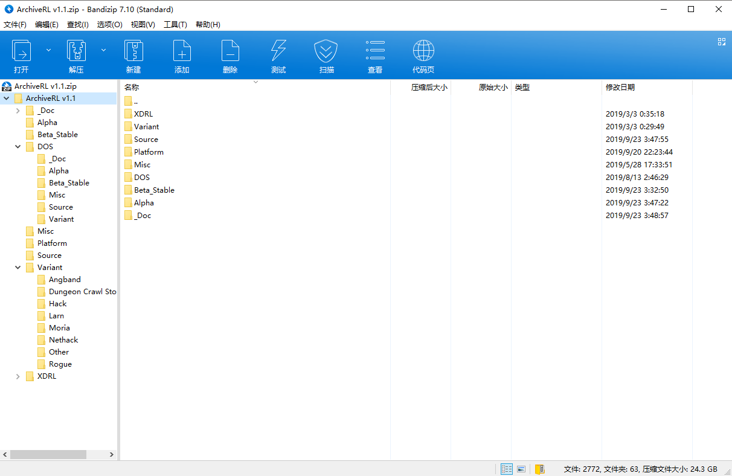This screenshot has height=476, width=732.
Task: Select the Beta_Stable folder in file list
Action: coord(154,190)
